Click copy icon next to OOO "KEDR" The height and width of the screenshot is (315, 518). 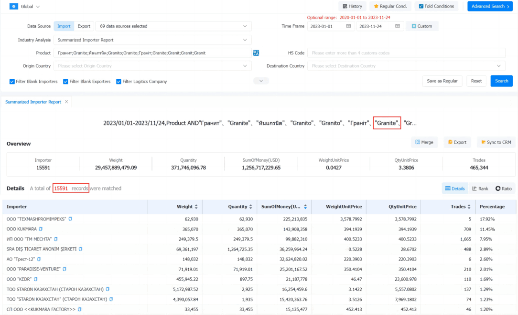tap(36, 279)
